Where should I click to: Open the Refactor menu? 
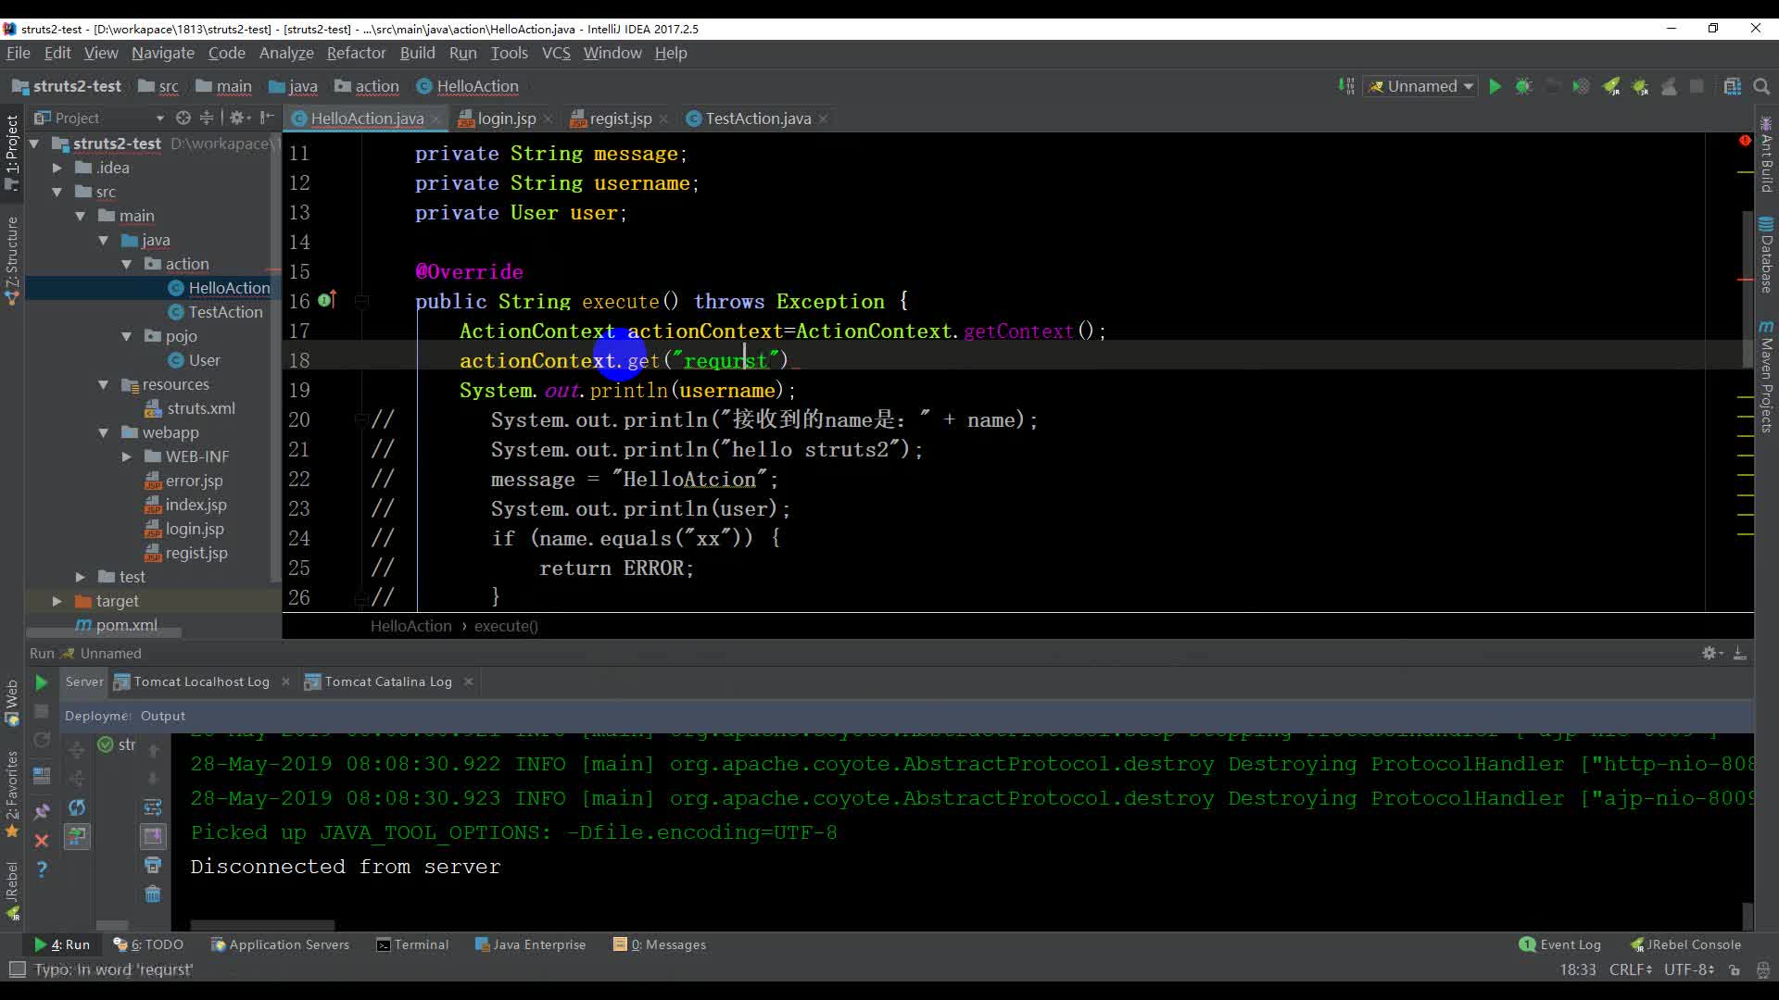356,53
